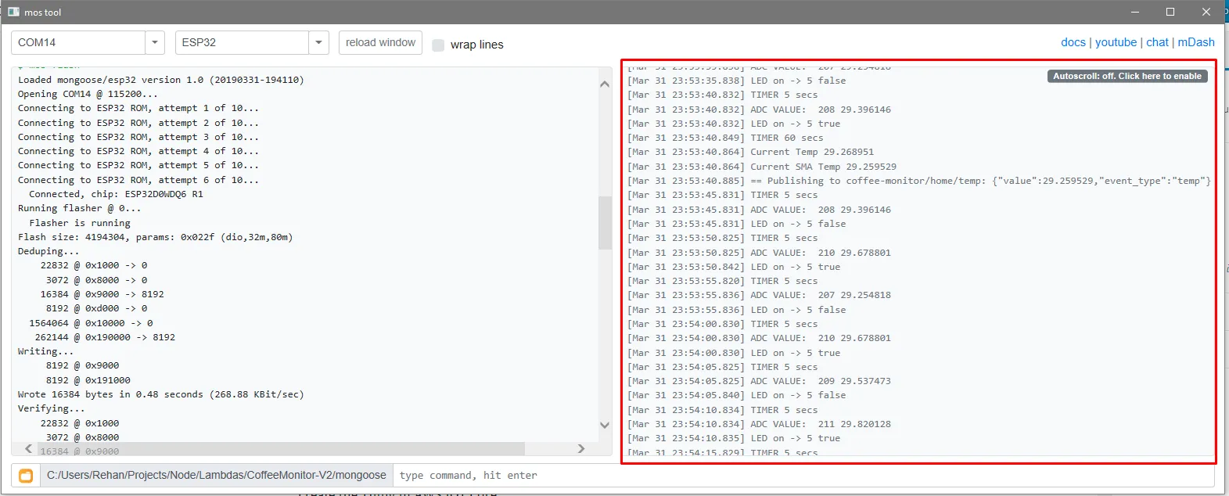Maximize the mos tool window
This screenshot has width=1229, height=496.
(1170, 12)
